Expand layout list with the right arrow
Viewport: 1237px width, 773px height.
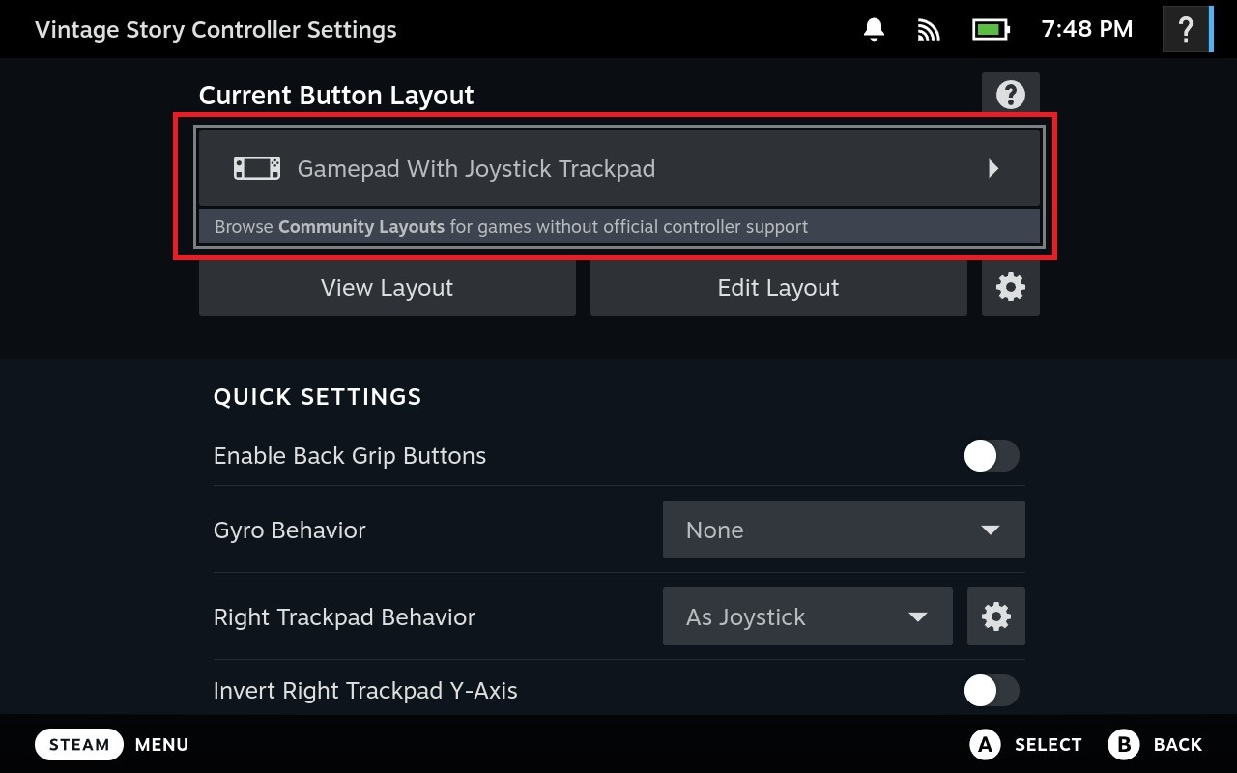pos(992,169)
